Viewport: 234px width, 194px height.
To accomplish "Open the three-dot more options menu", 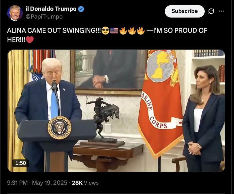I will pyautogui.click(x=221, y=11).
